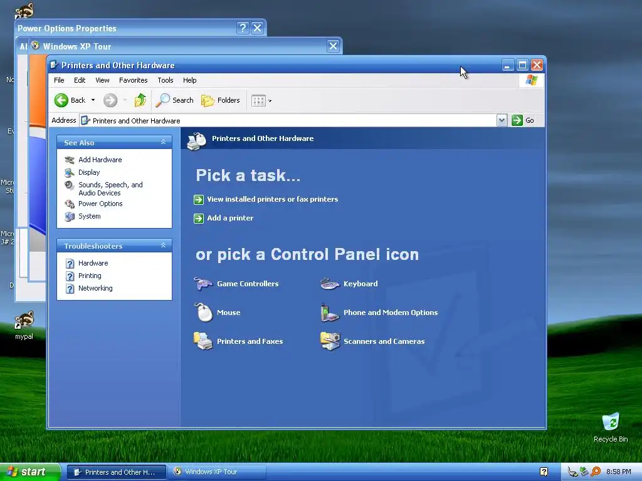Click the Sounds, Speech, and Audio Devices icon
Image resolution: width=642 pixels, height=481 pixels.
(x=70, y=185)
